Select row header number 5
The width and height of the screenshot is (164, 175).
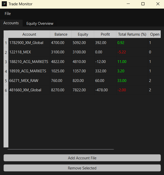[6, 81]
